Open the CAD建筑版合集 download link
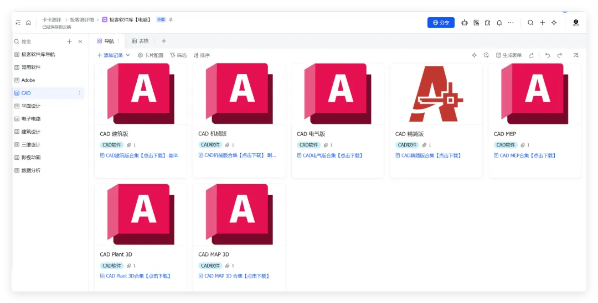The height and width of the screenshot is (303, 598). (139, 156)
